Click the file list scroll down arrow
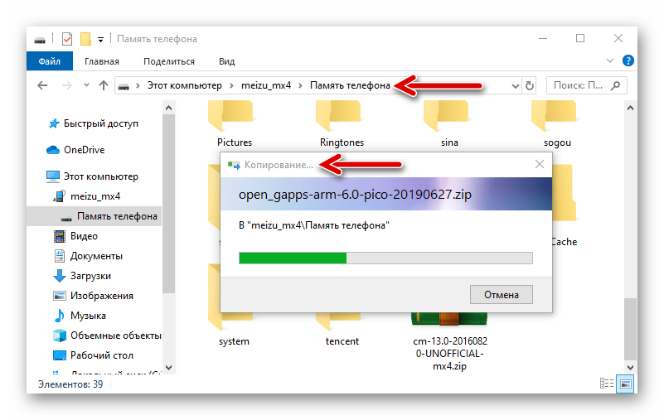 click(630, 368)
